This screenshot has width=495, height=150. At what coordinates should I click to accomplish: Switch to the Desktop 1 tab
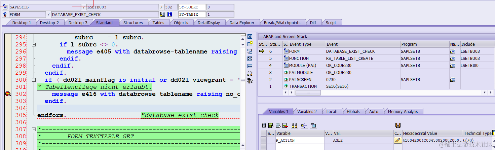(x=22, y=23)
